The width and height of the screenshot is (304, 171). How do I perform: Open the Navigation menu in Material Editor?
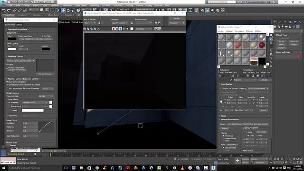click(239, 31)
